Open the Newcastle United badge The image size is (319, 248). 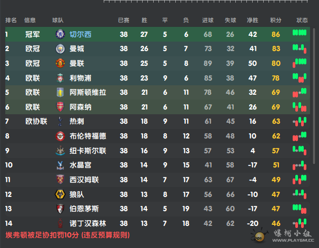tap(60, 151)
